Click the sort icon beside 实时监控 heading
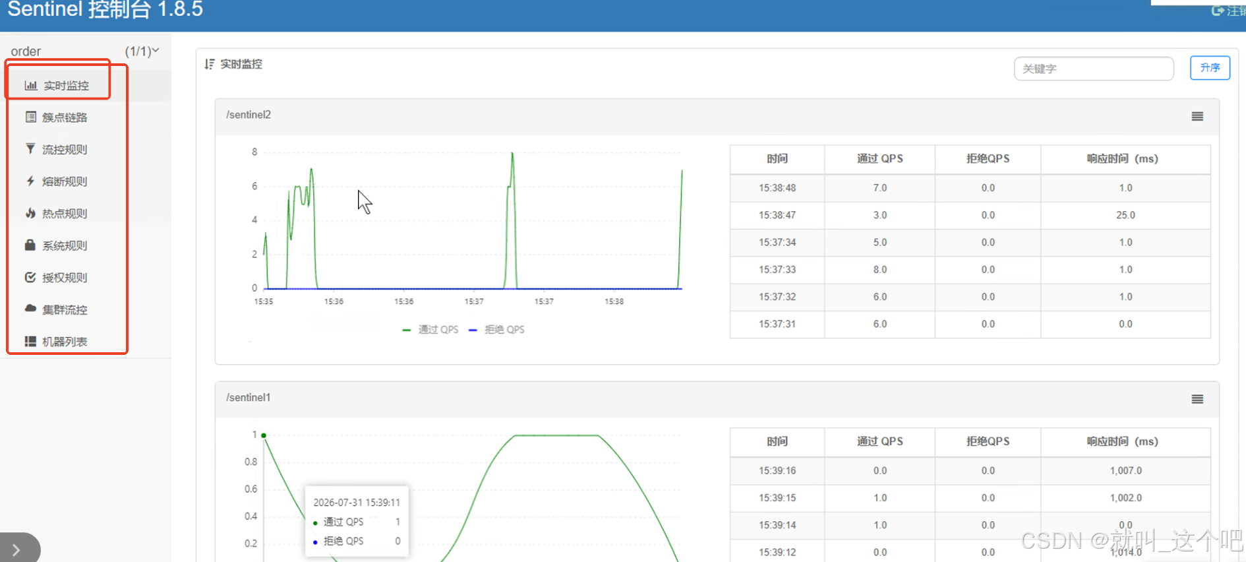The image size is (1246, 562). click(210, 64)
